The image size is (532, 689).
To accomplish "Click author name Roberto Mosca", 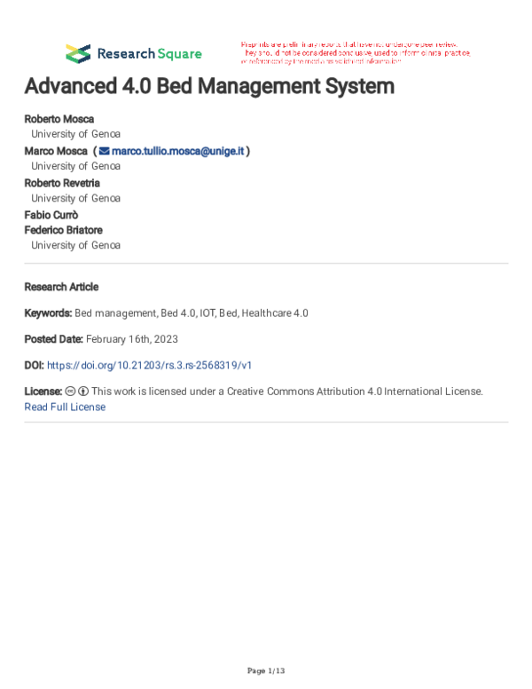I will [x=59, y=119].
